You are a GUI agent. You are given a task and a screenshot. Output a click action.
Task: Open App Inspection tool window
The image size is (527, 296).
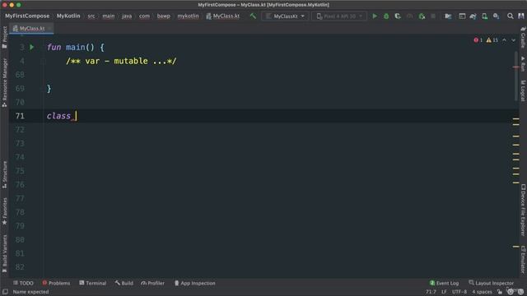click(x=194, y=283)
